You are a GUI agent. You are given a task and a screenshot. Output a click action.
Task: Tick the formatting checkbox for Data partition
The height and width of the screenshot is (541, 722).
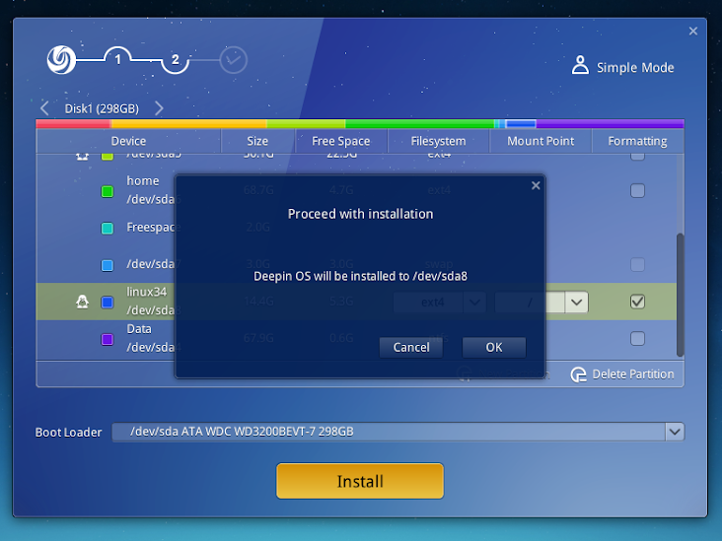pos(637,338)
